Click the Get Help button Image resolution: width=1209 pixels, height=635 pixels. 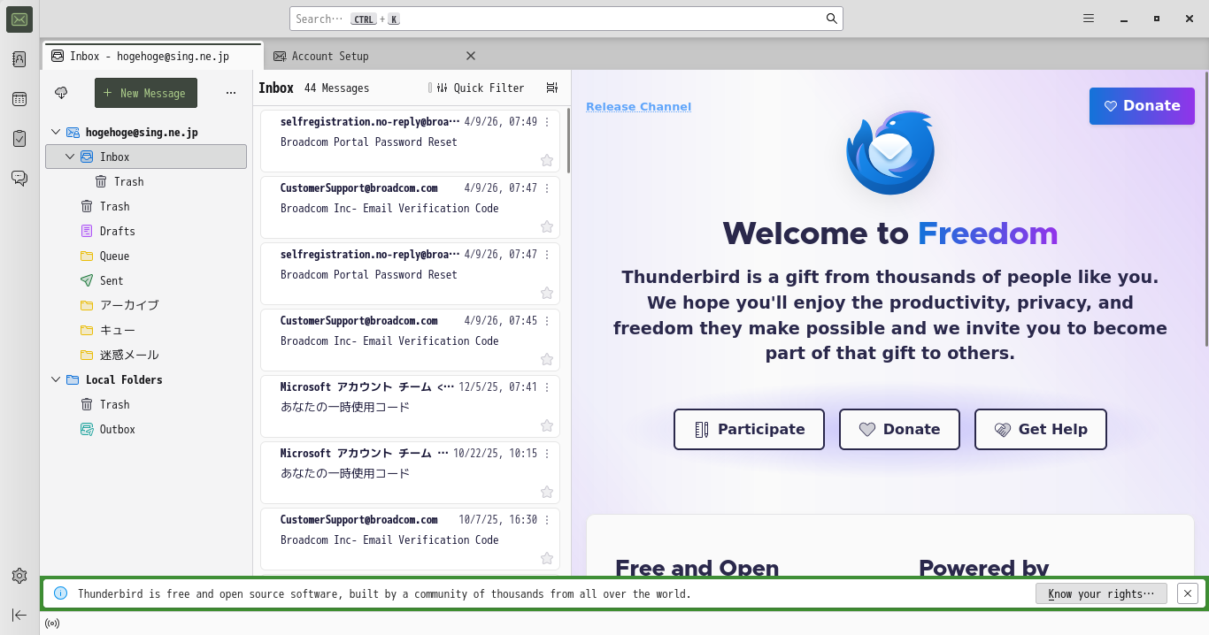click(x=1041, y=429)
